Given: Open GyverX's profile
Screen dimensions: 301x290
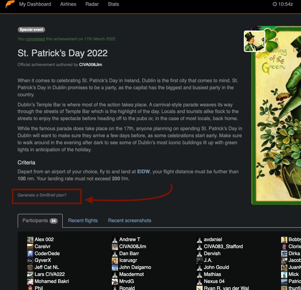Looking at the screenshot, I should [43, 260].
